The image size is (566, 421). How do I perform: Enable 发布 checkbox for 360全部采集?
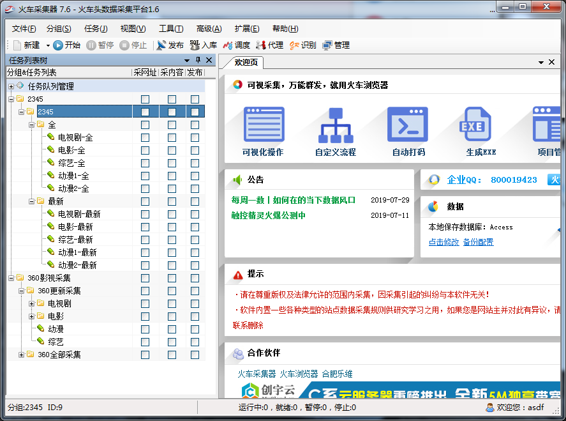195,355
